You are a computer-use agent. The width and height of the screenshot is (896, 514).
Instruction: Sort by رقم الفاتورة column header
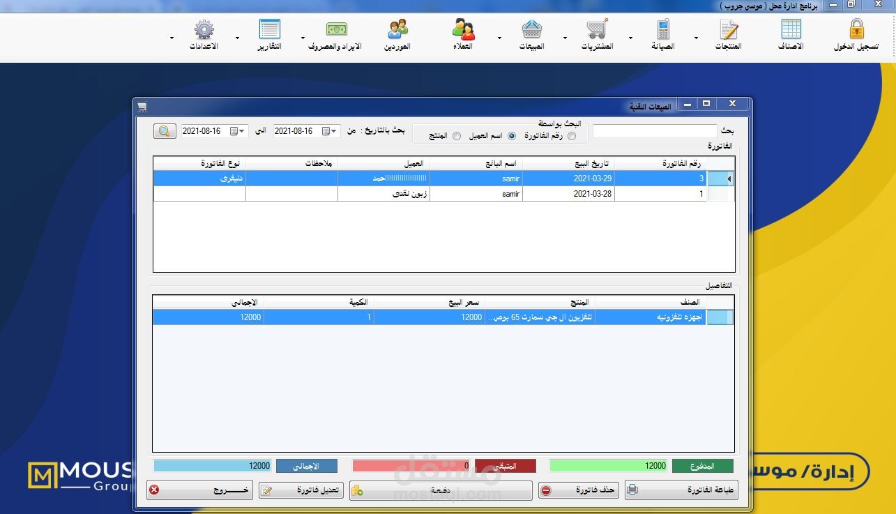tap(660, 163)
